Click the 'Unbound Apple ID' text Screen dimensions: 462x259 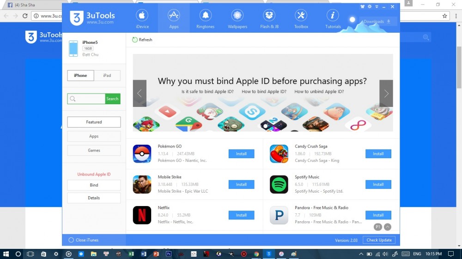pyautogui.click(x=94, y=174)
